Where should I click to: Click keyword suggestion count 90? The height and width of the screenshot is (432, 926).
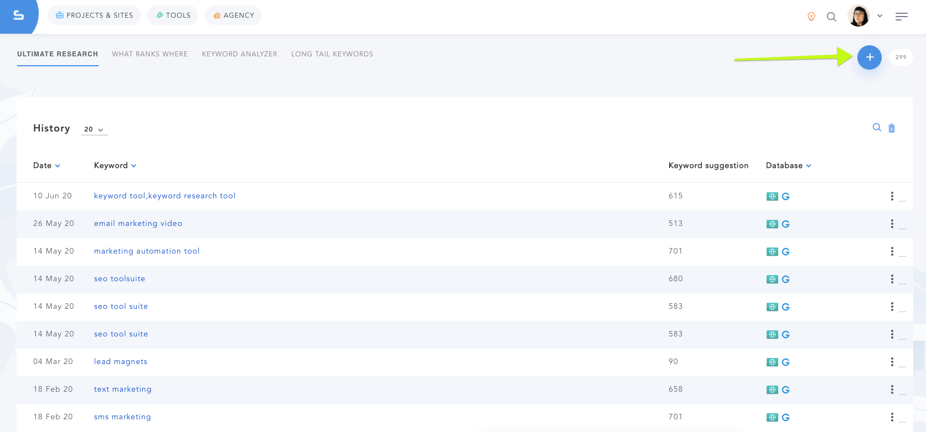click(x=673, y=362)
